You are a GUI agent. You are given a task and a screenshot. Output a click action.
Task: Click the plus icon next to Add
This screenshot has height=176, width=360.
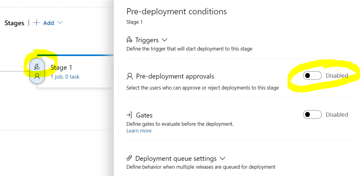pyautogui.click(x=36, y=23)
